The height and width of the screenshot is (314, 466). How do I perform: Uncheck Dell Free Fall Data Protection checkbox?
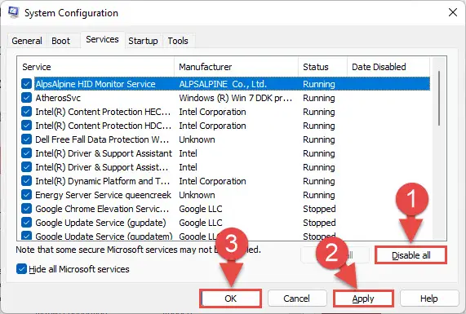click(26, 139)
